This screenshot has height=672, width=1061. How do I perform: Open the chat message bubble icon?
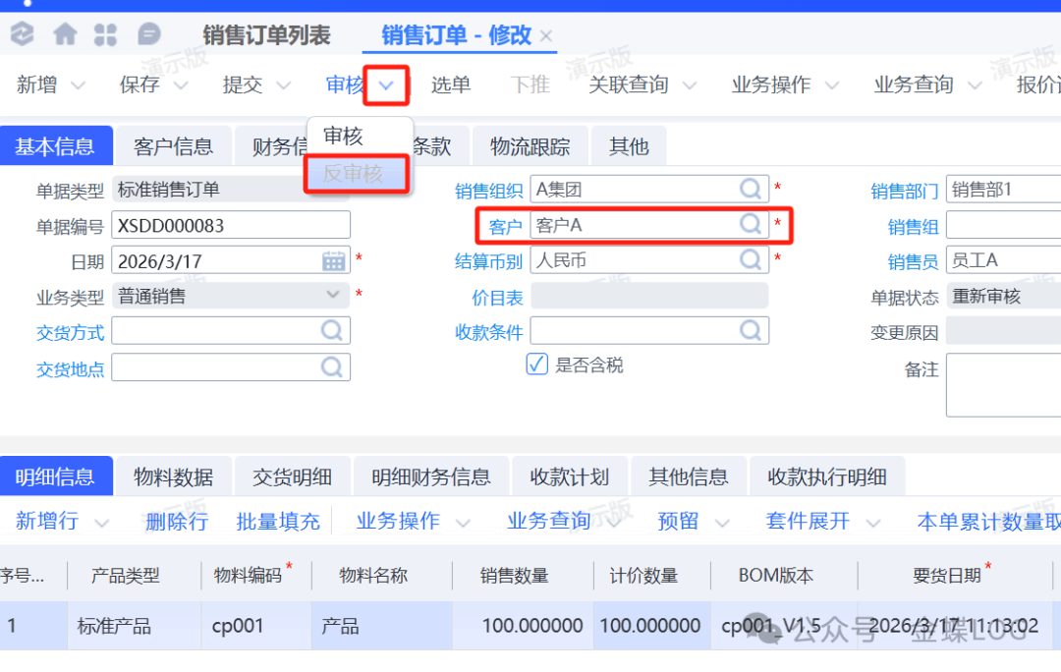point(148,35)
